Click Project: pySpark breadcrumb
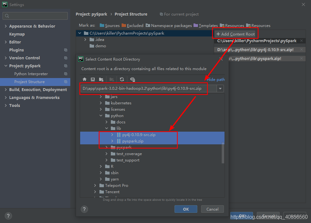 (92, 14)
